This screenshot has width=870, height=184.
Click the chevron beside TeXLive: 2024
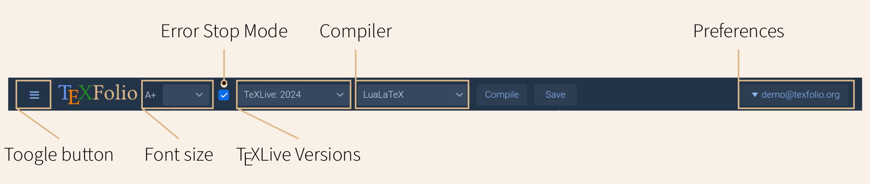click(340, 95)
